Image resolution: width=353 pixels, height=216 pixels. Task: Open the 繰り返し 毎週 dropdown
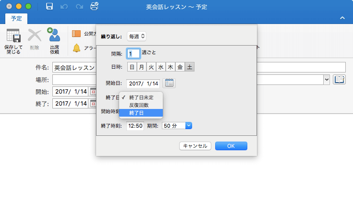pos(137,36)
